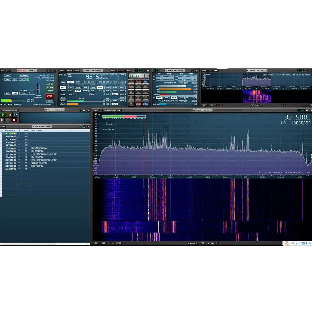
Task: Adjust the squelch level bar
Action: 85,101
